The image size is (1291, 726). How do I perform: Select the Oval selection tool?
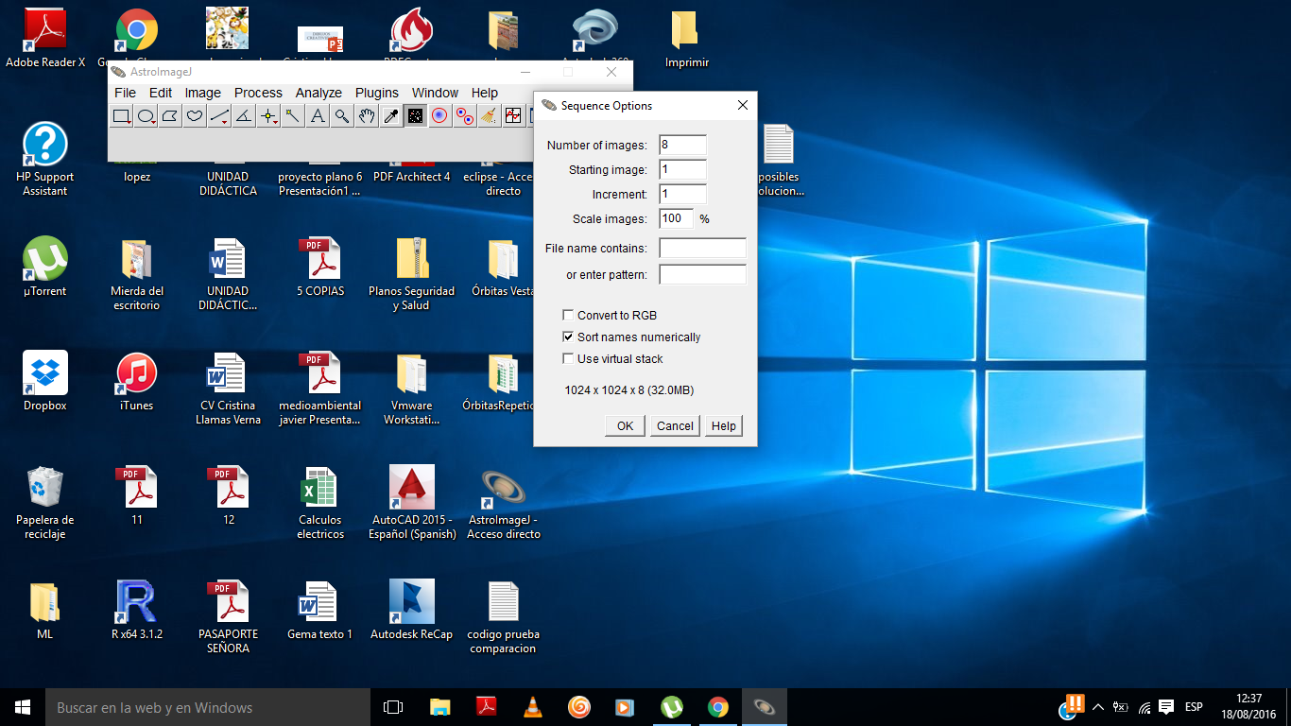(146, 116)
